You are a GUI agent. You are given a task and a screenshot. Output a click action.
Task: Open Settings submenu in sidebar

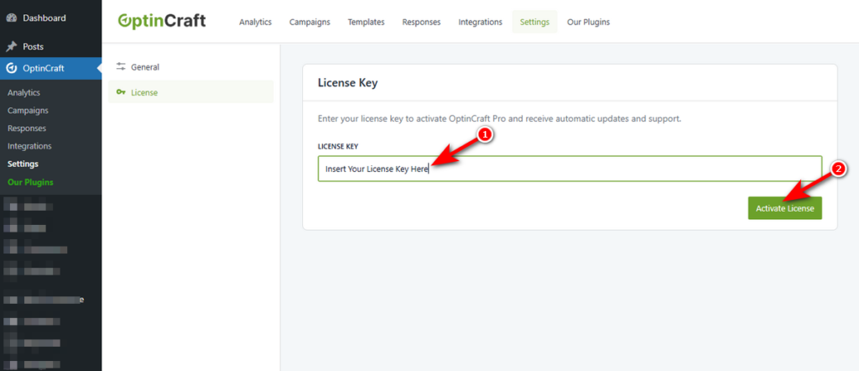tap(23, 164)
